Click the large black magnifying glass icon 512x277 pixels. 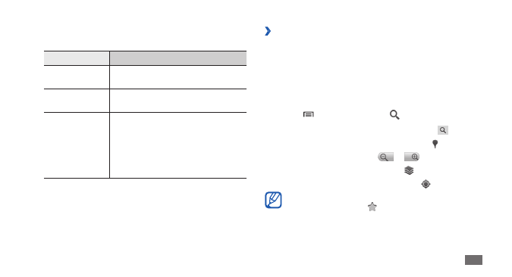click(394, 115)
